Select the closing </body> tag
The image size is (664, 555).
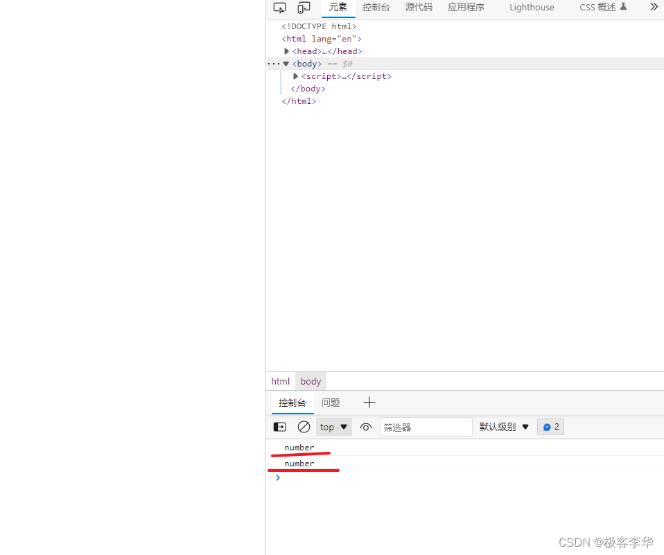pyautogui.click(x=308, y=89)
